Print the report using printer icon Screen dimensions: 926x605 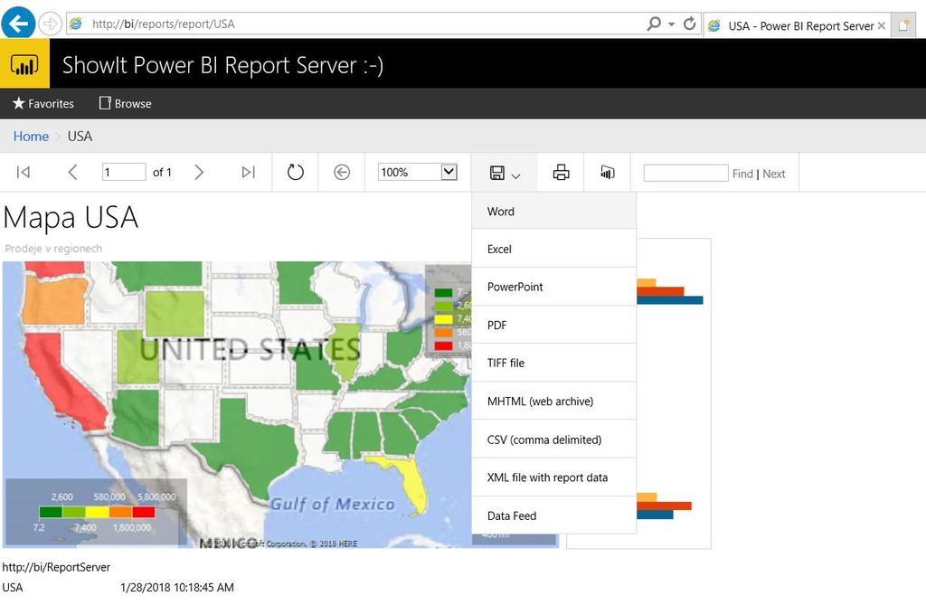(x=561, y=172)
